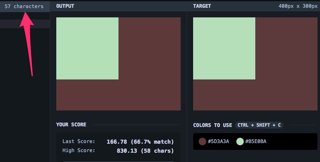
Task: Copy the green #B5E0BA color circle
Action: (240, 142)
